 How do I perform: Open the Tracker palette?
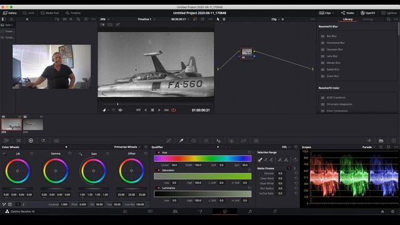point(206,141)
